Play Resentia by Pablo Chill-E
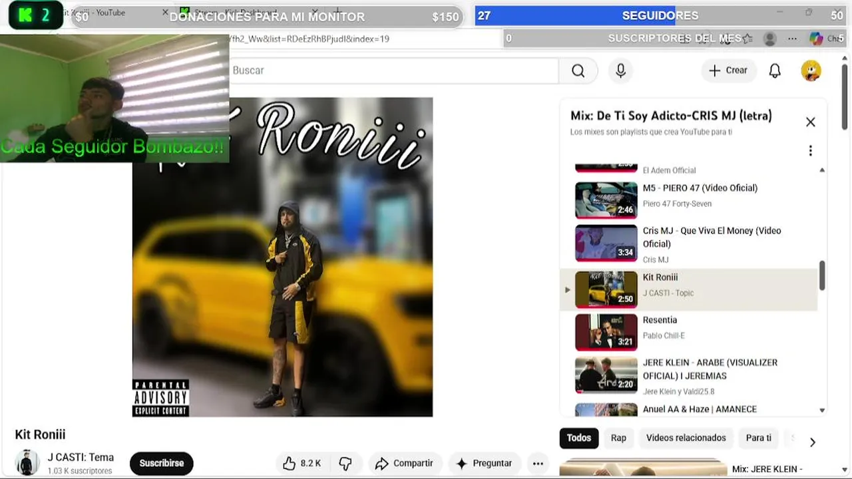The height and width of the screenshot is (479, 852). (x=689, y=332)
